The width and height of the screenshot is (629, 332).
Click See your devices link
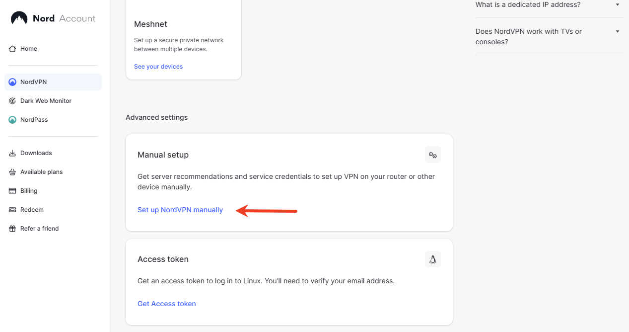[x=158, y=67]
